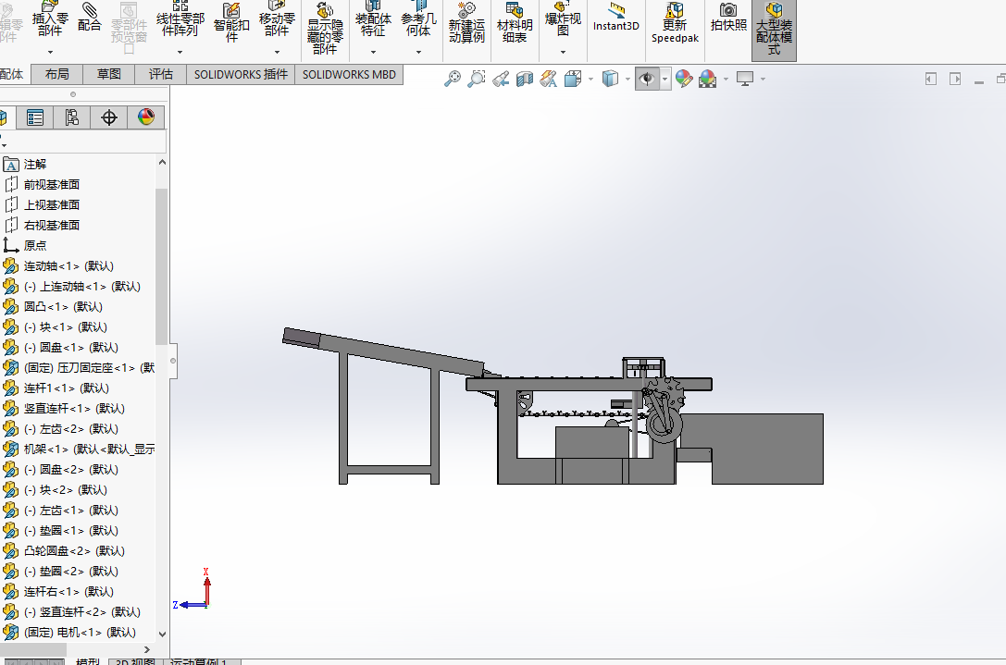Open the ConfigurationManager tab icon
Screen dimensions: 1006x665
[x=72, y=117]
